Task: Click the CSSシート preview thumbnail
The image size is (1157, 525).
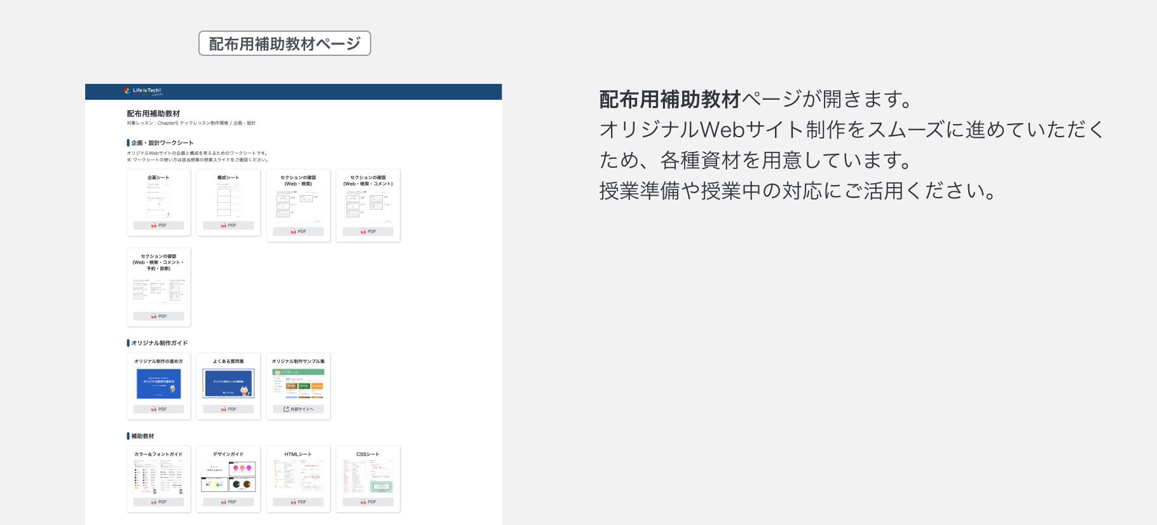Action: 368,477
